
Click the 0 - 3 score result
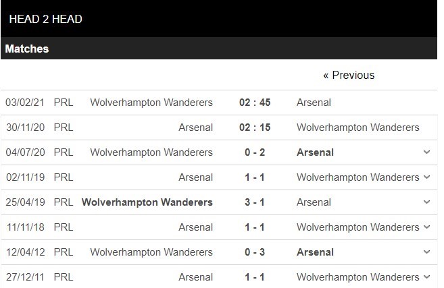[255, 252]
